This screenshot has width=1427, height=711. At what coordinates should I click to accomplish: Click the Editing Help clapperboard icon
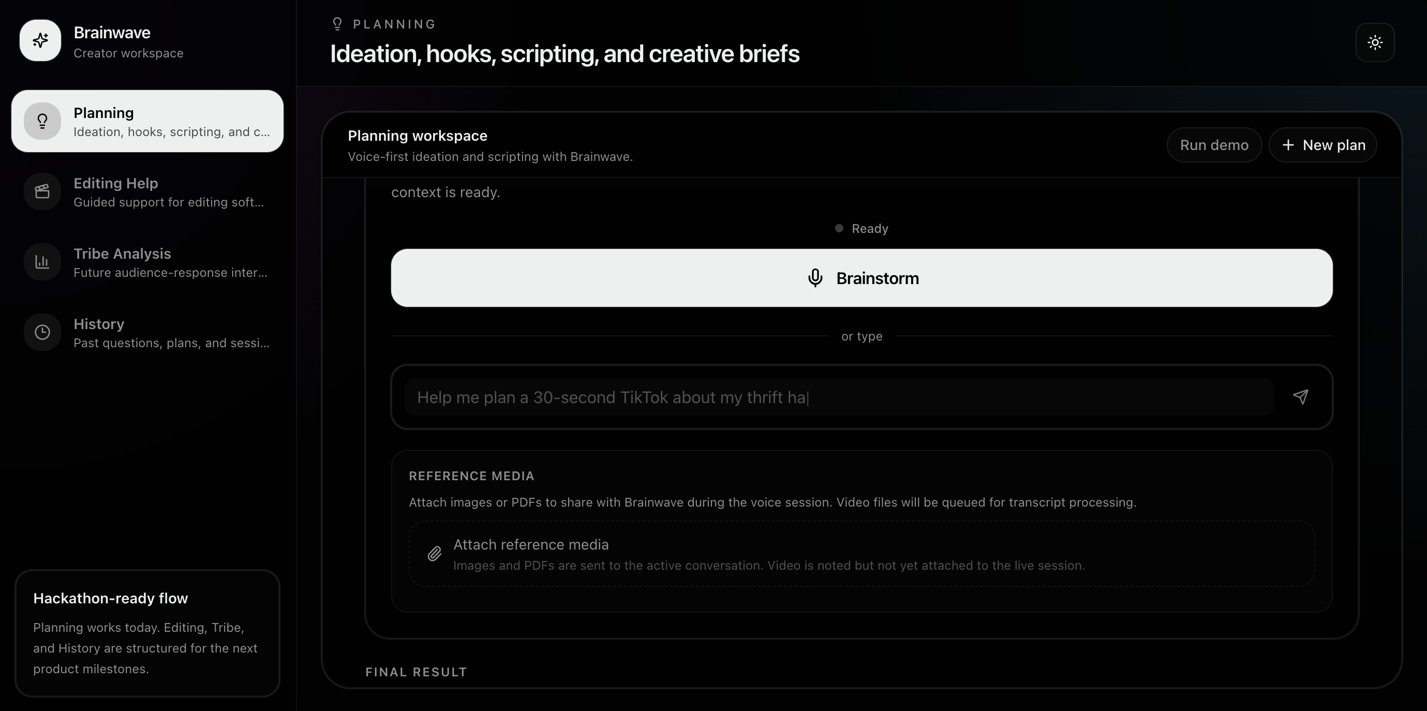(x=42, y=192)
